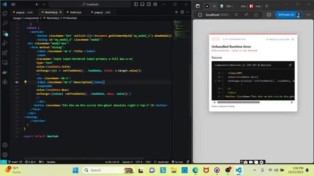Switch to the Tailwind tab in Edge
The width and height of the screenshot is (314, 176).
(x=226, y=6)
